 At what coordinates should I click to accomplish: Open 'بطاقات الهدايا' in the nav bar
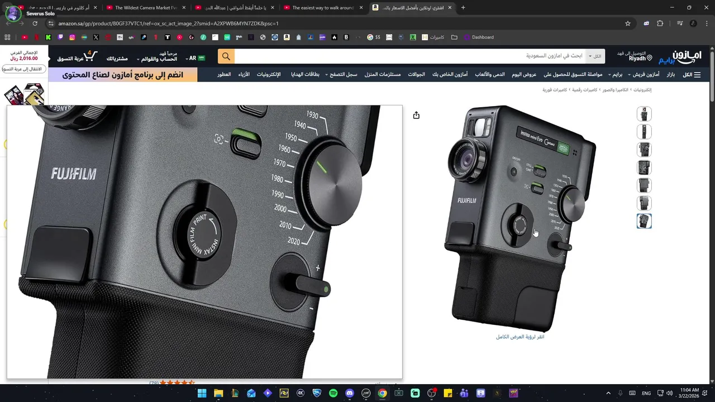tap(305, 74)
